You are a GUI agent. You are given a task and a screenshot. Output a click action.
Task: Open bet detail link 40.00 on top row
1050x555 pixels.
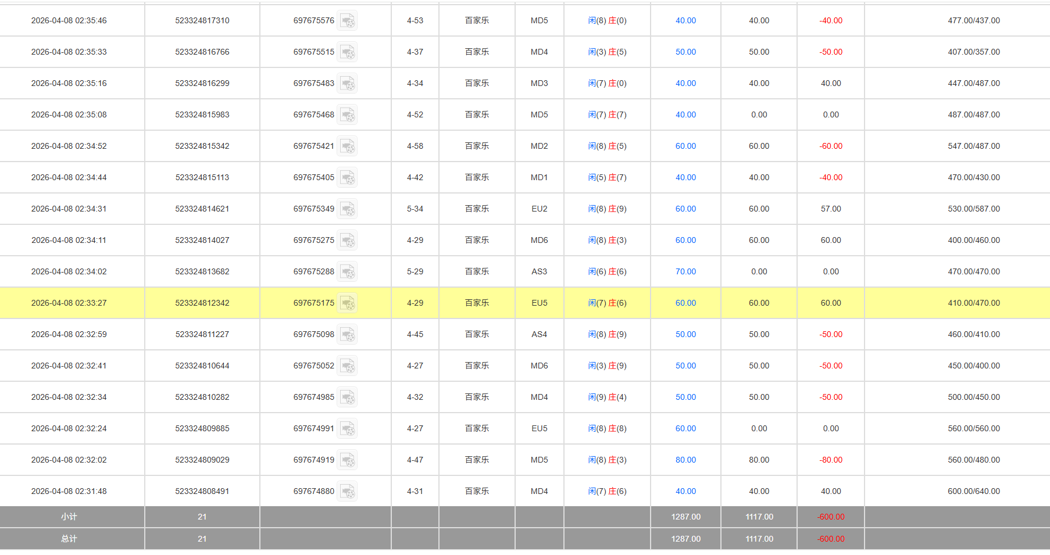685,20
